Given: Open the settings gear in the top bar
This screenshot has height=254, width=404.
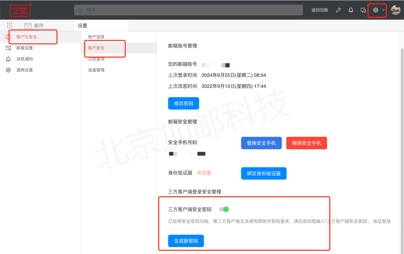Looking at the screenshot, I should pyautogui.click(x=375, y=10).
